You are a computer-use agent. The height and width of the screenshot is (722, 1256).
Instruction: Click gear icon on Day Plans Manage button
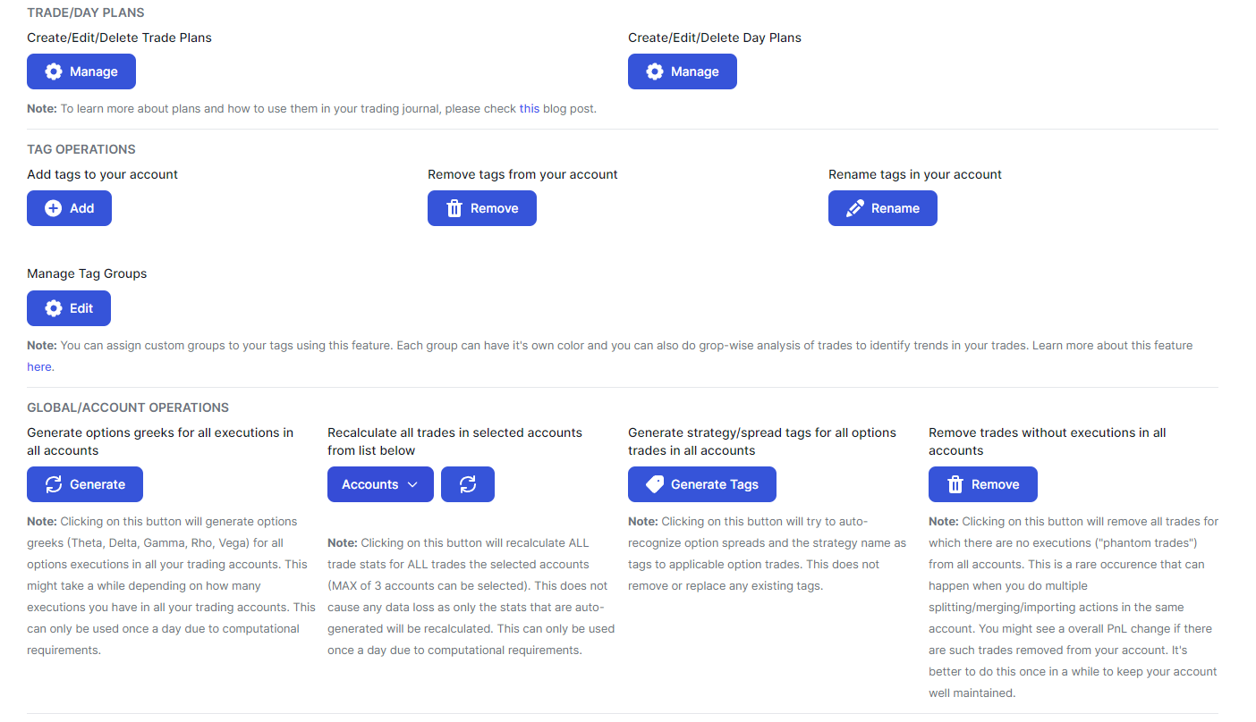(x=655, y=71)
